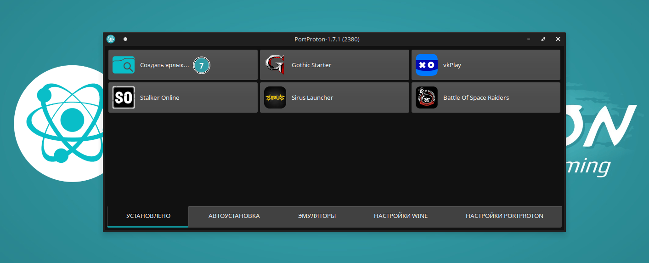Open the АВТОУСТАНОВКА tab
The image size is (649, 263).
pos(234,216)
